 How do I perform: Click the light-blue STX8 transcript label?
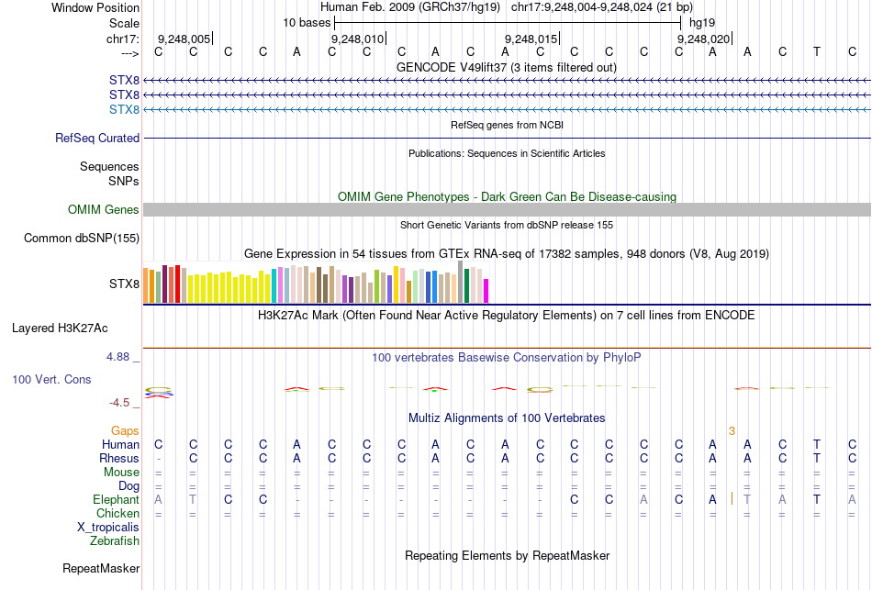124,109
